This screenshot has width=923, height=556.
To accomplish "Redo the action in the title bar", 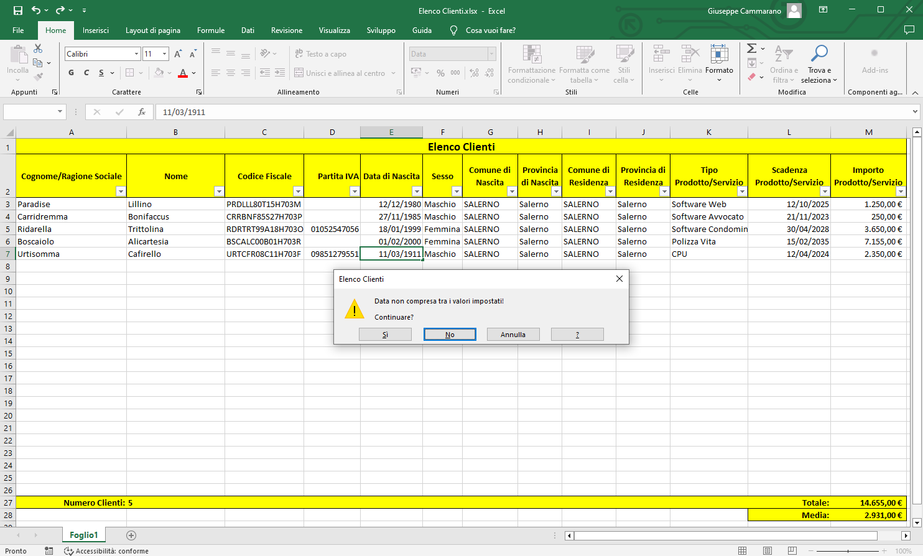I will point(60,11).
